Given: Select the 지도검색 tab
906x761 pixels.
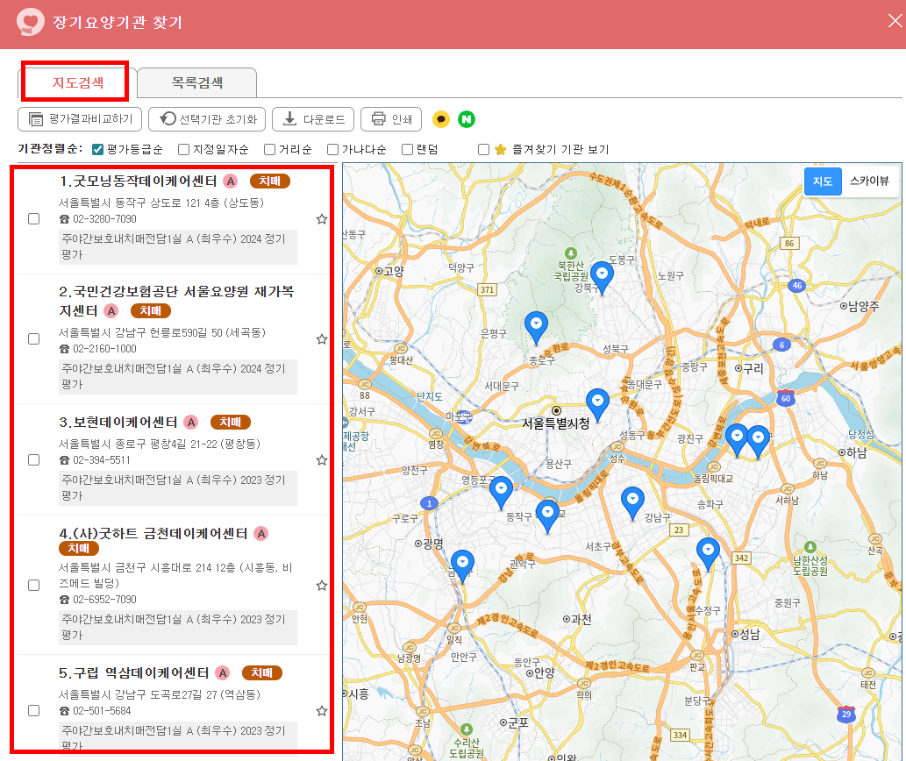Looking at the screenshot, I should 75,81.
